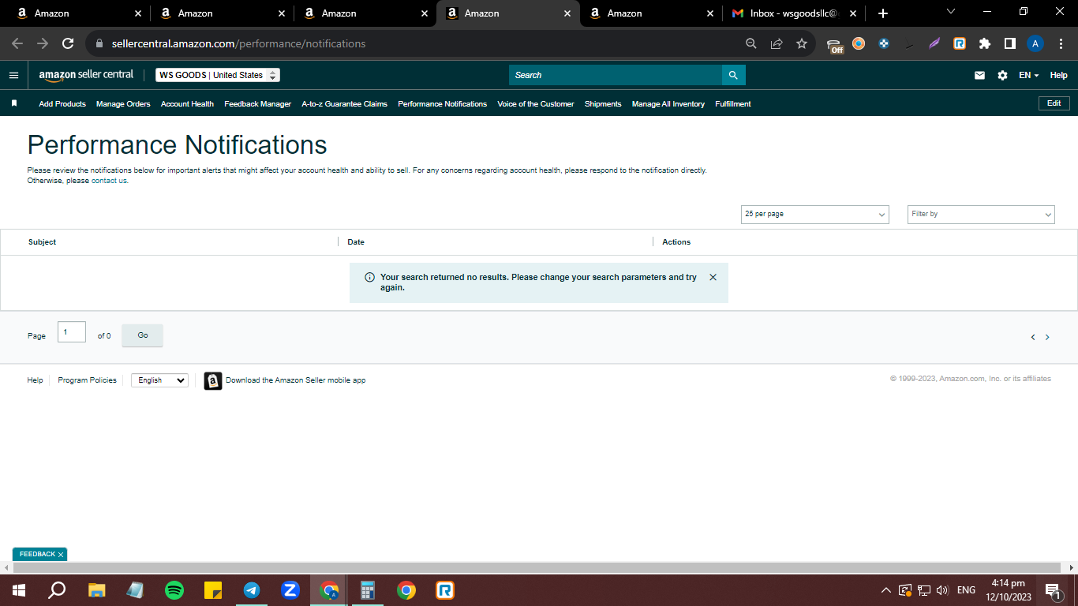This screenshot has width=1078, height=606.
Task: Expand the 25 per page dropdown
Action: point(815,214)
